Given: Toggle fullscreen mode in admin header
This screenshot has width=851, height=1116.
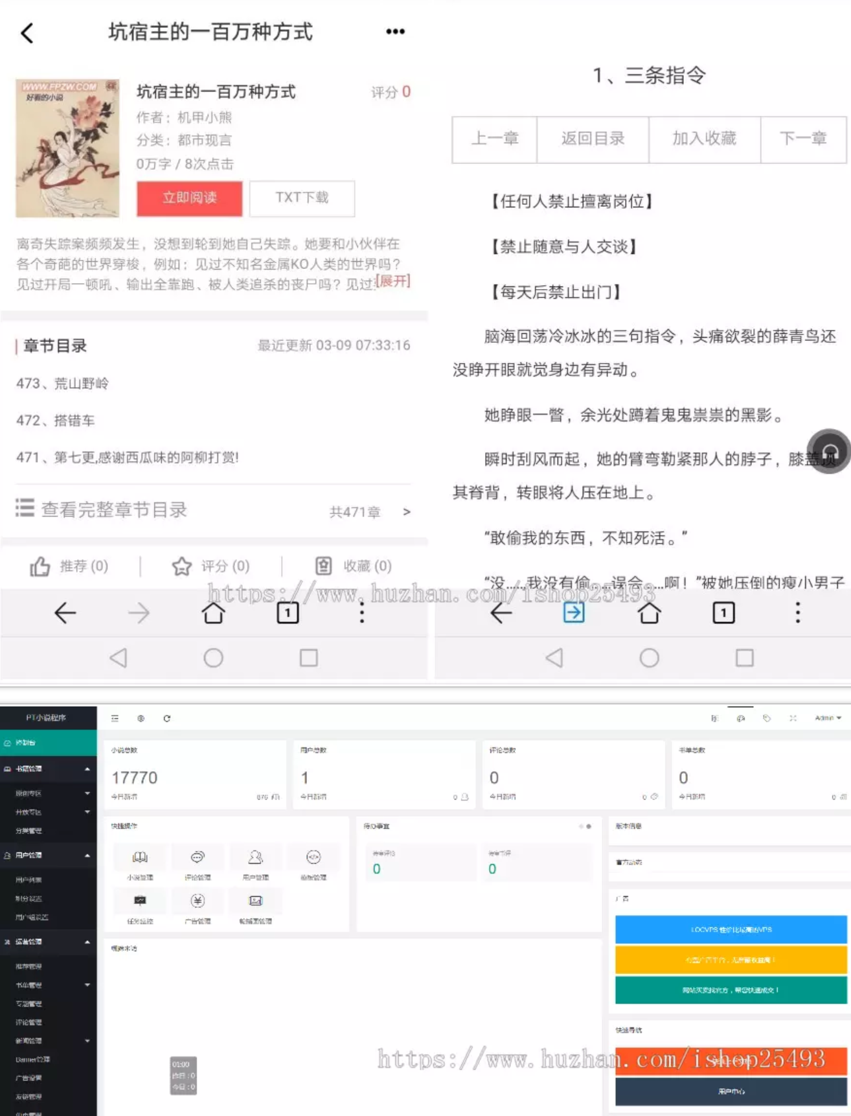Looking at the screenshot, I should point(793,718).
